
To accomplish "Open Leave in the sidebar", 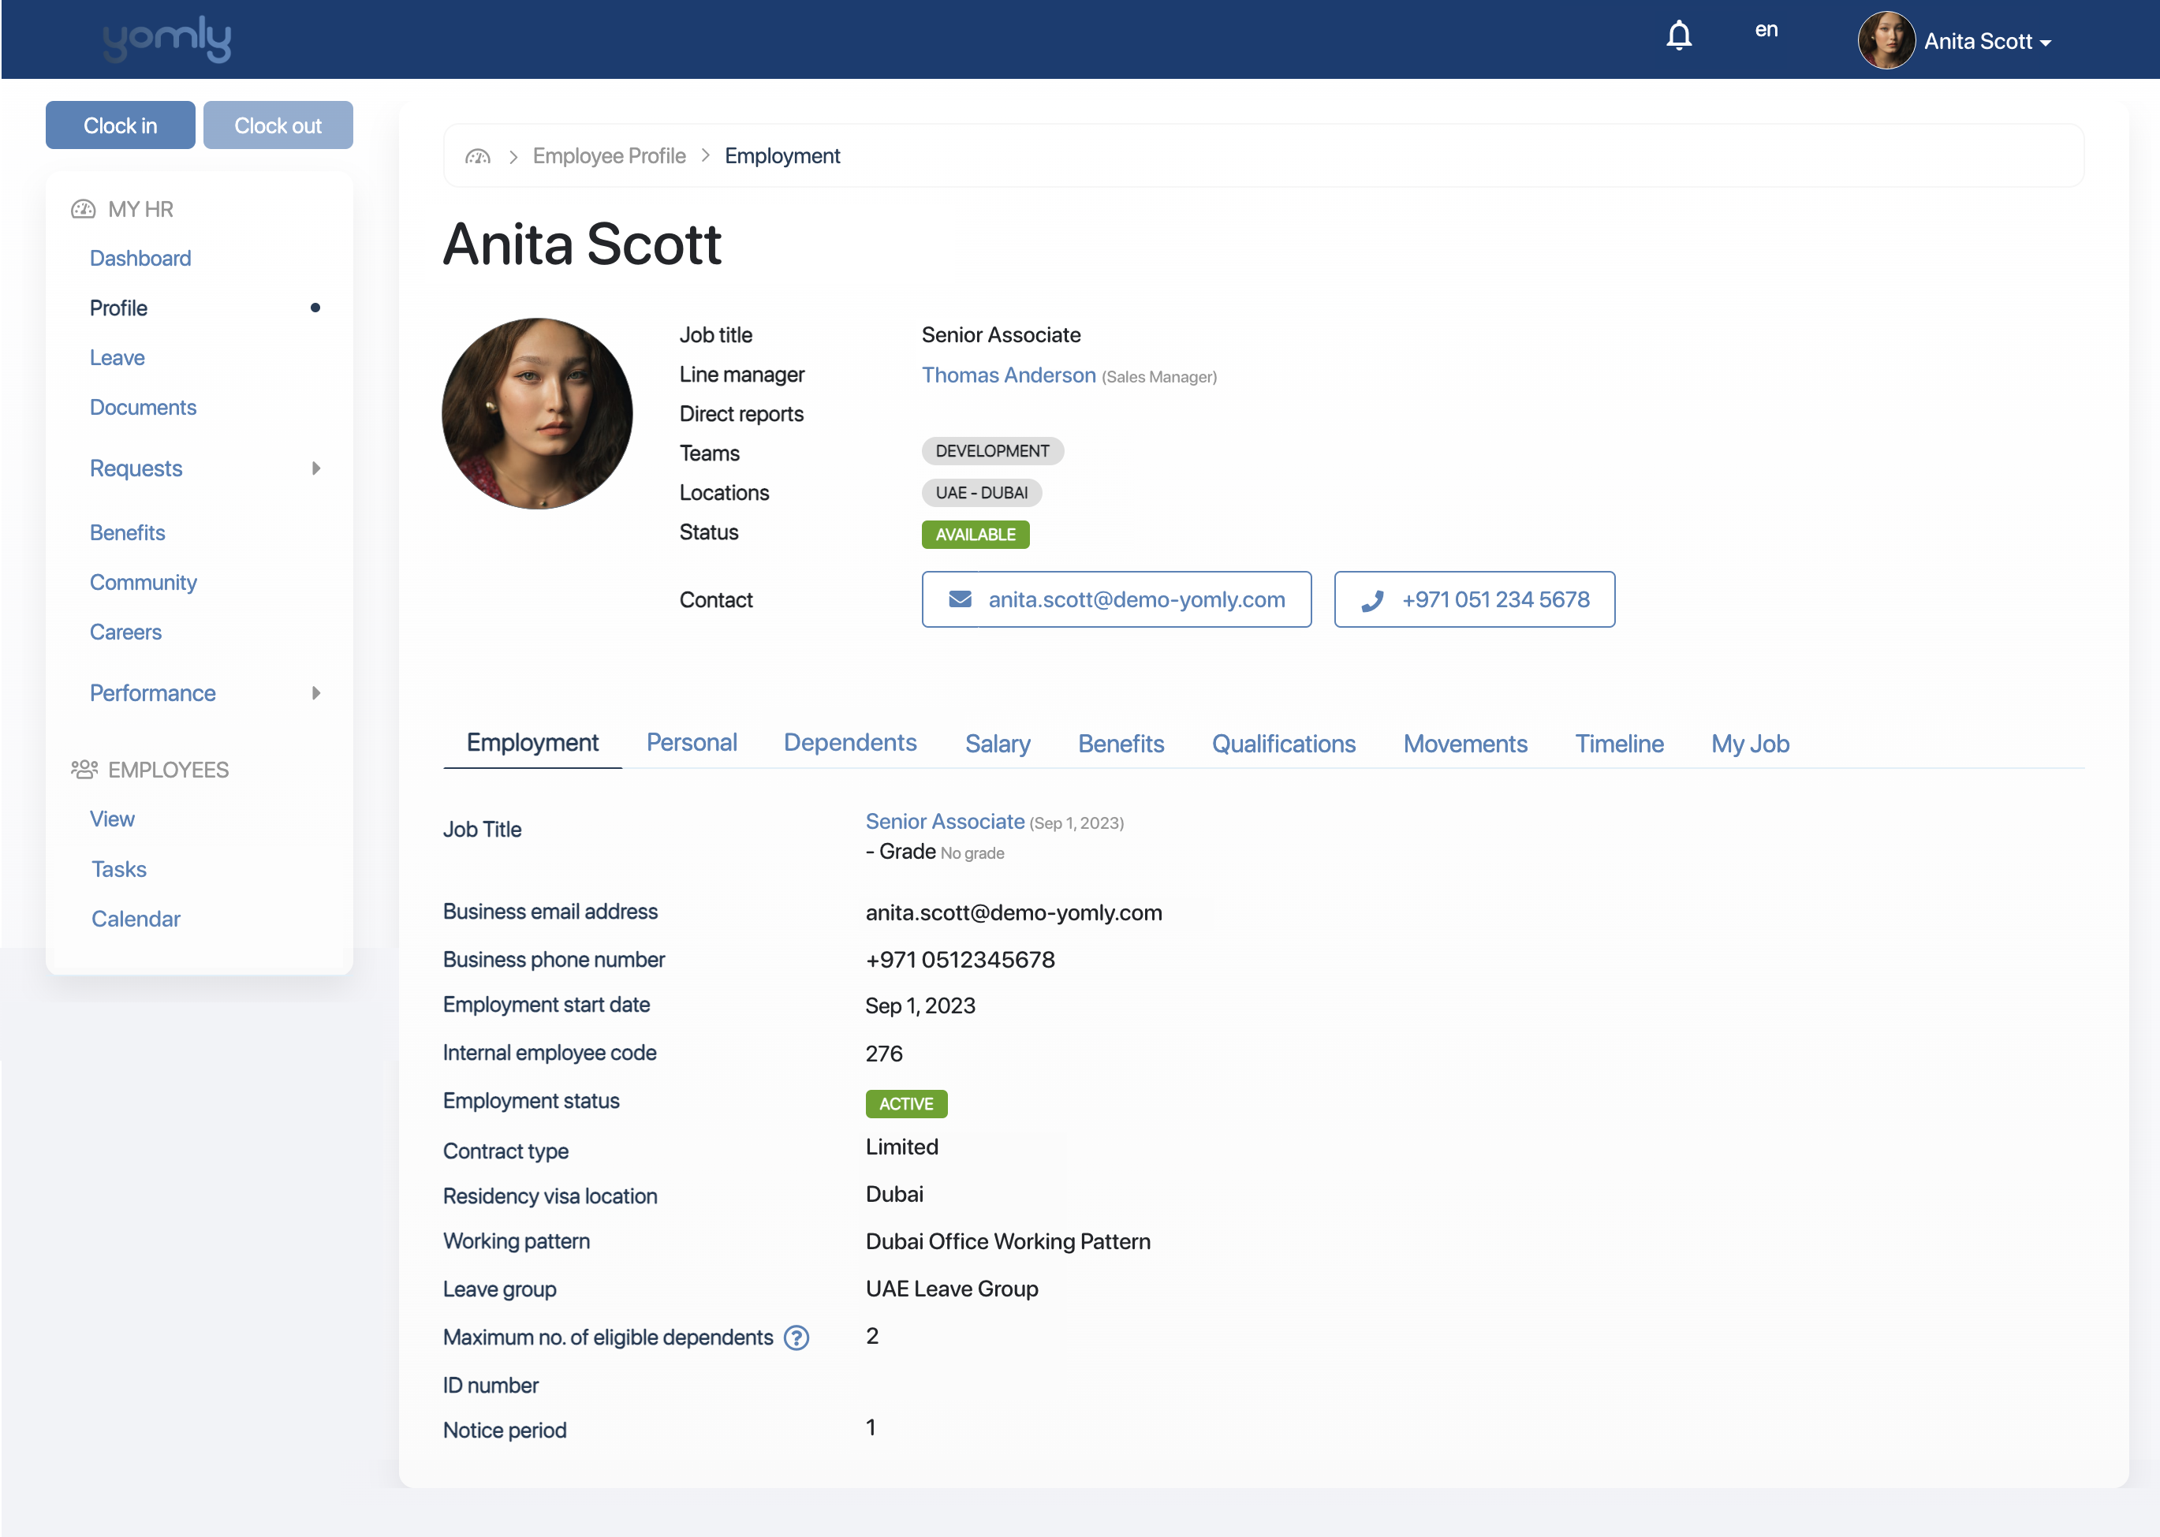I will [118, 358].
